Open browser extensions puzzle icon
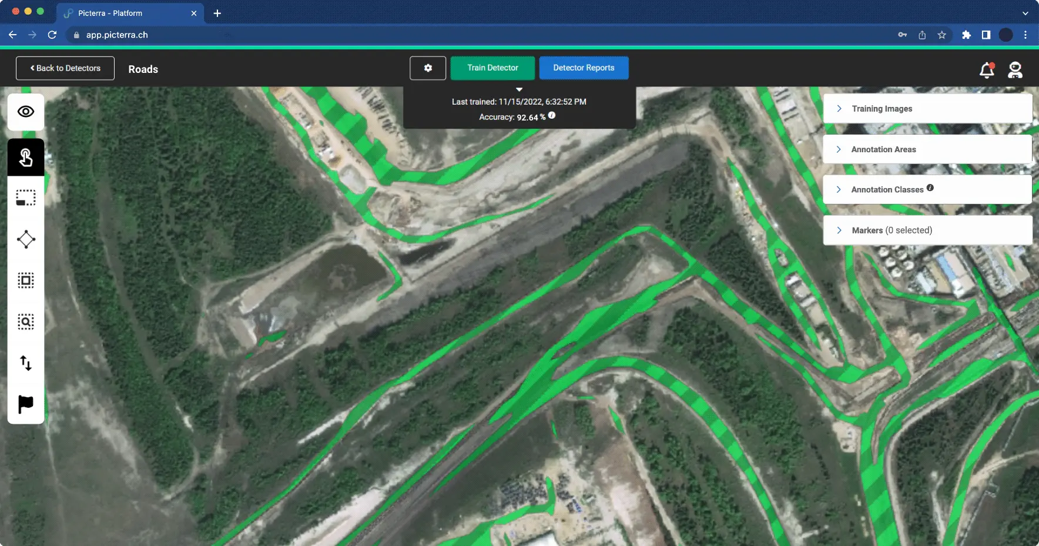Viewport: 1039px width, 546px height. click(x=966, y=35)
